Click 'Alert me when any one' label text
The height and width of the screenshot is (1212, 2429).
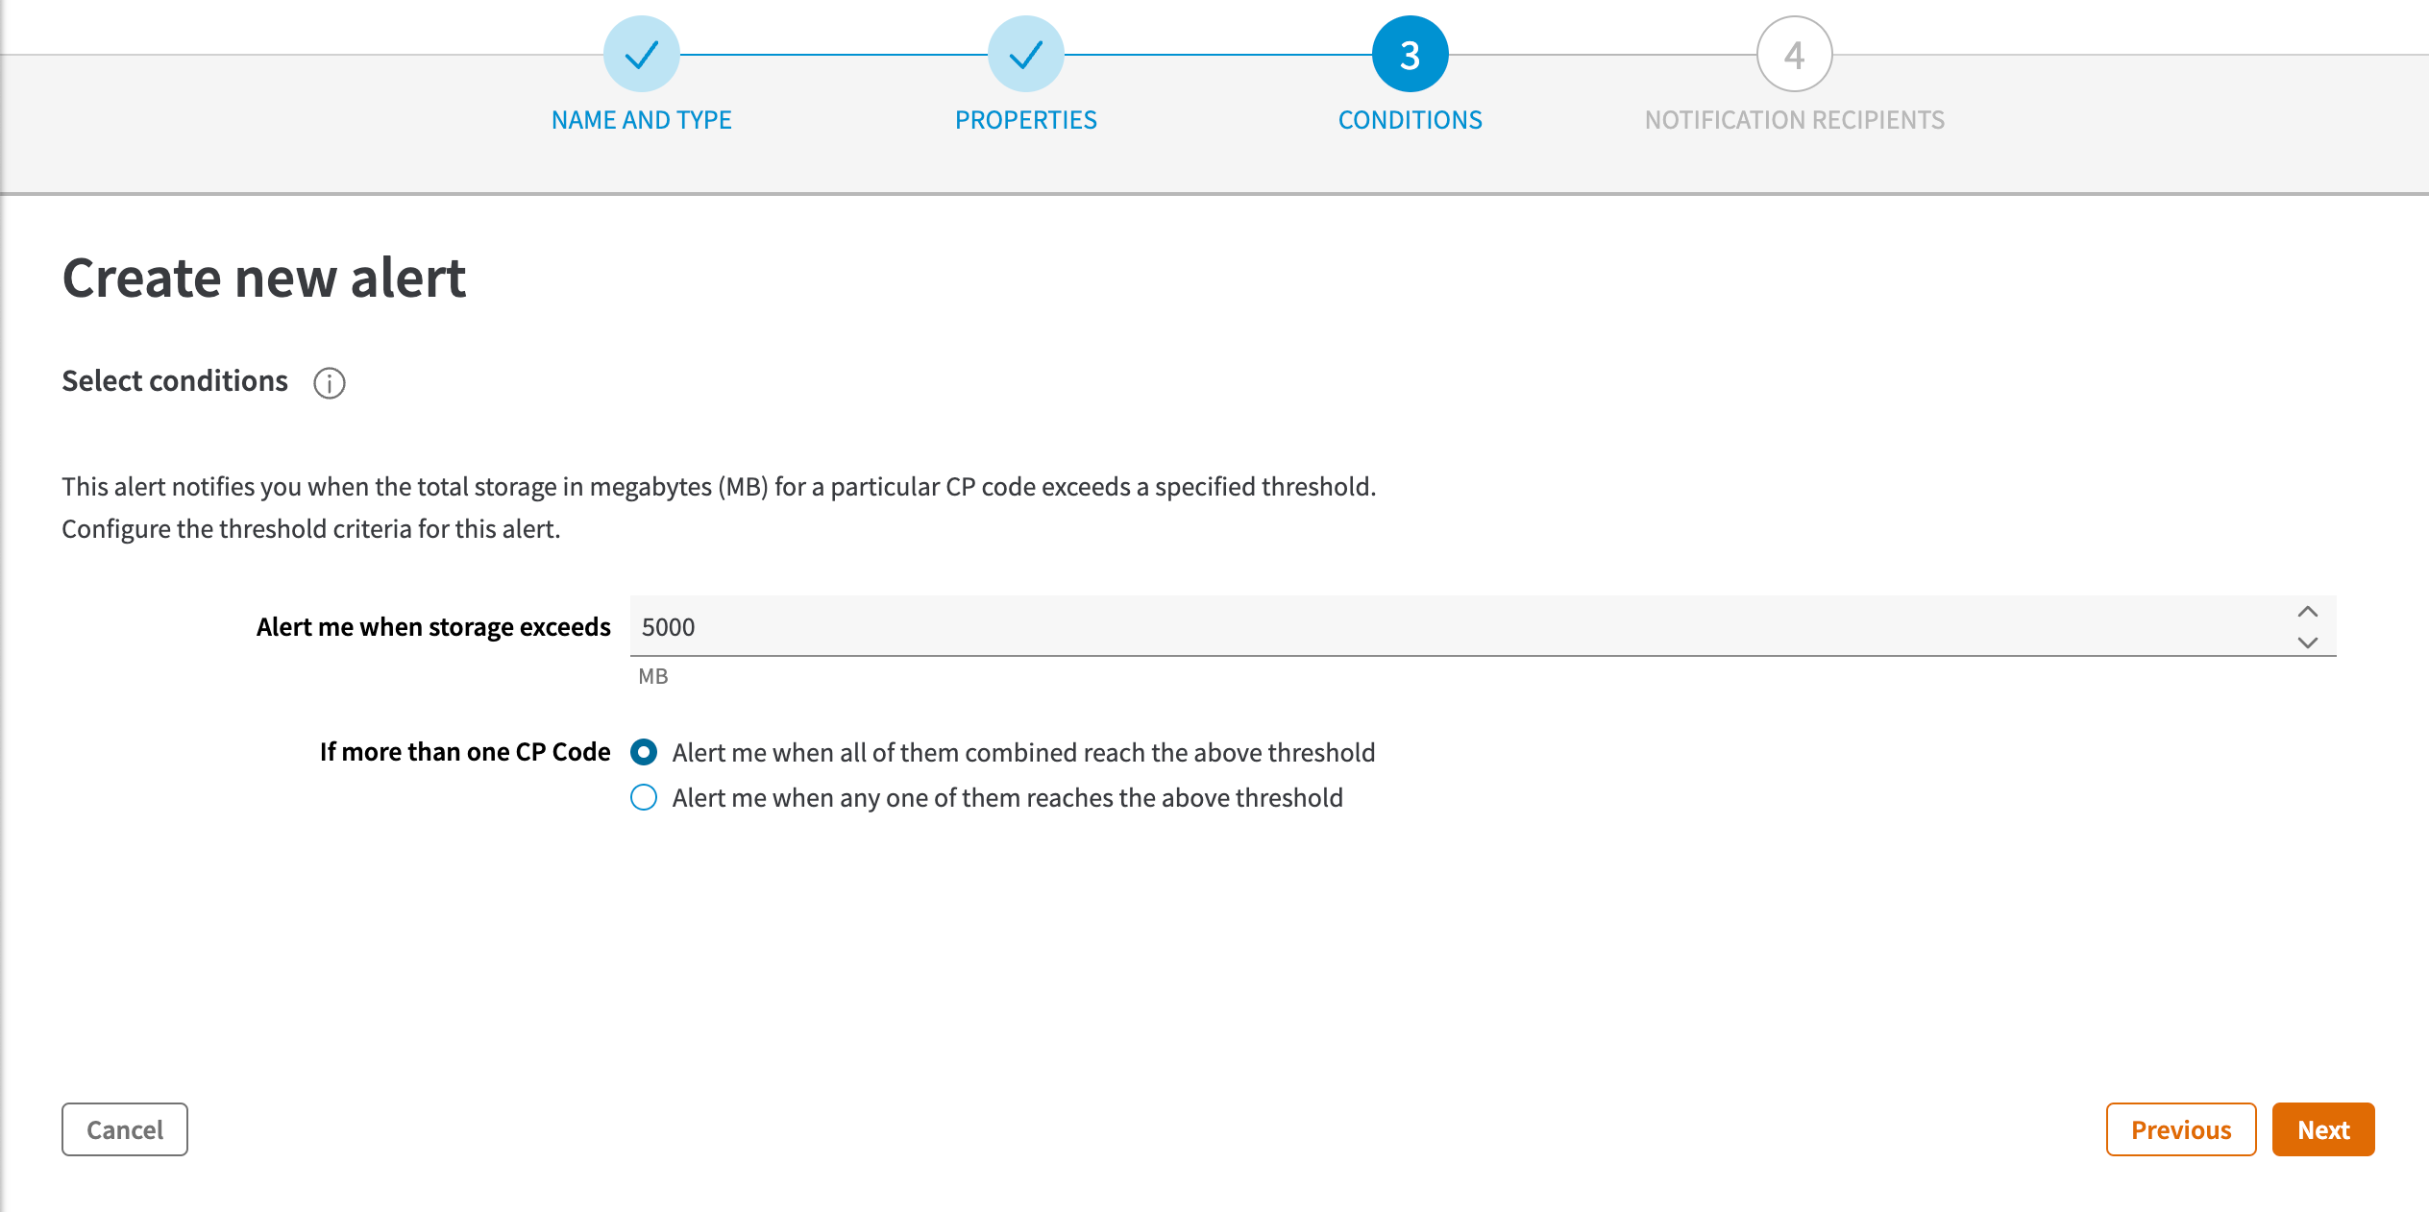(1007, 798)
